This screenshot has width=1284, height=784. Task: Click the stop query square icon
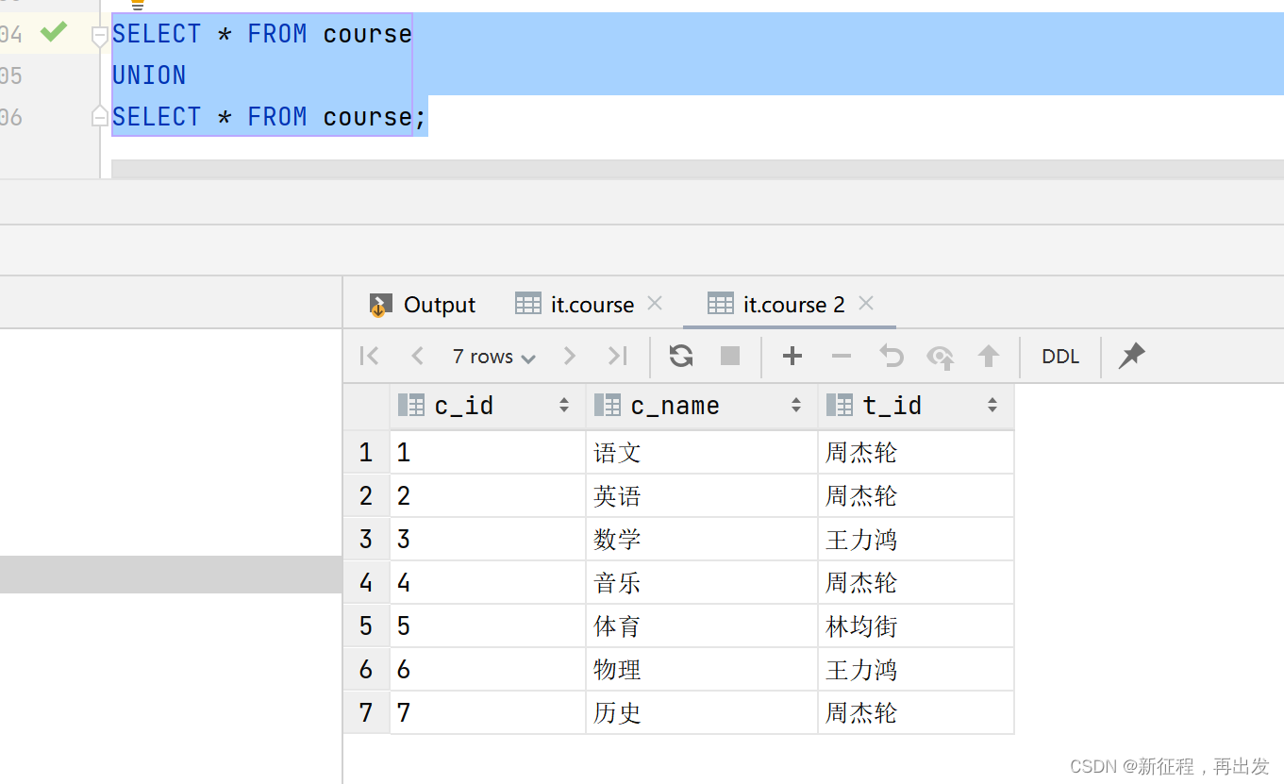730,356
